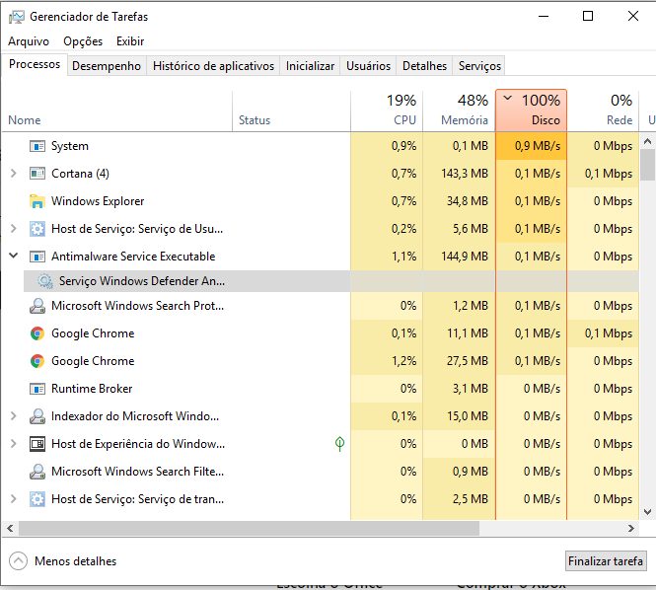Open the Inicializar tab

click(310, 66)
